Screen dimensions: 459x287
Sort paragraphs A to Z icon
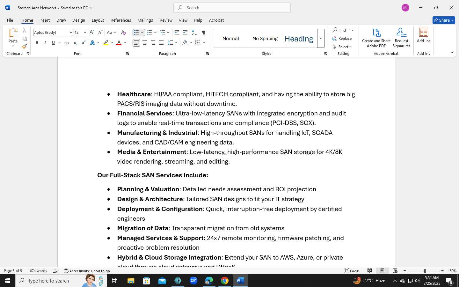[194, 33]
